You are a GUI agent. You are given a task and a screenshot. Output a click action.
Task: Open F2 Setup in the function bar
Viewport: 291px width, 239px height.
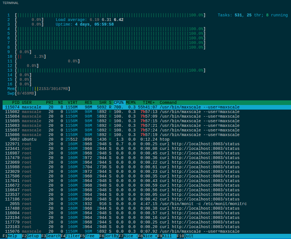tap(30, 236)
